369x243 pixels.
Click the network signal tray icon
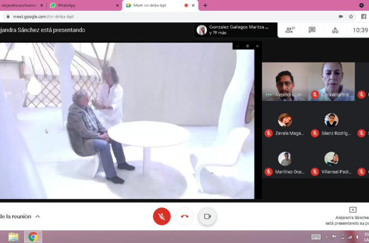[x=350, y=237]
